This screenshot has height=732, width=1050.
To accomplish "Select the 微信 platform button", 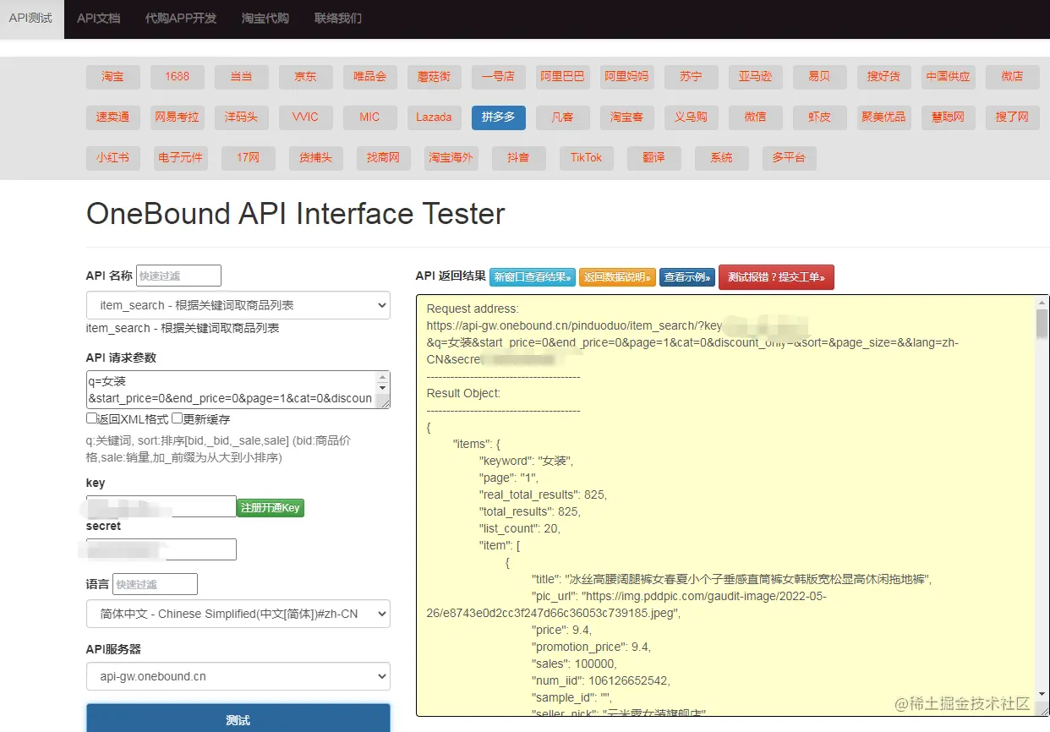I will [x=756, y=117].
